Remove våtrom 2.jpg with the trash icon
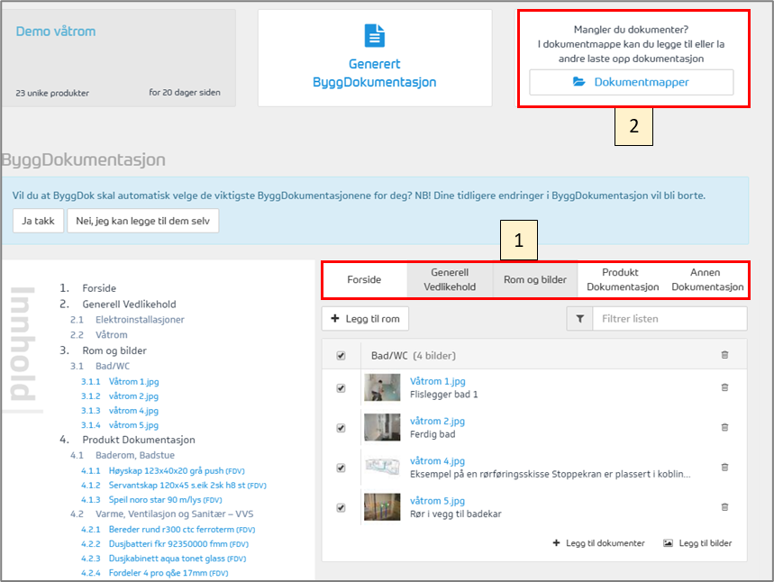 (724, 427)
